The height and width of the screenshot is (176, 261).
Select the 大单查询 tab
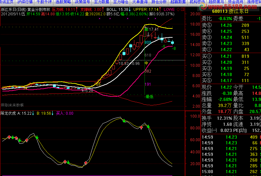[x=140, y=2]
